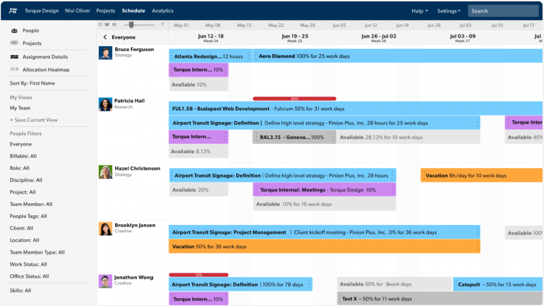Open the Sort By: First Name option
The image size is (544, 306).
[32, 83]
